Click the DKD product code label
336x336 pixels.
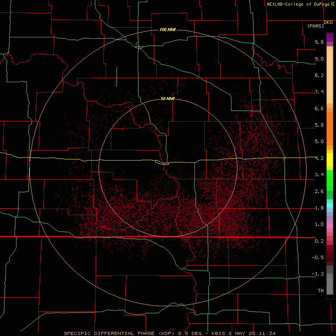pyautogui.click(x=328, y=22)
